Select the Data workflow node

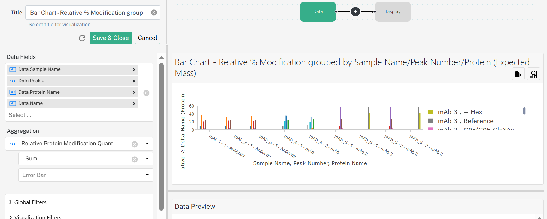pyautogui.click(x=318, y=11)
